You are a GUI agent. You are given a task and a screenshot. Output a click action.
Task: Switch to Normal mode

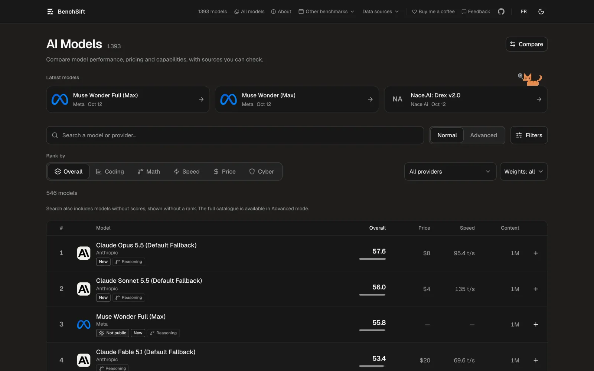(x=447, y=135)
